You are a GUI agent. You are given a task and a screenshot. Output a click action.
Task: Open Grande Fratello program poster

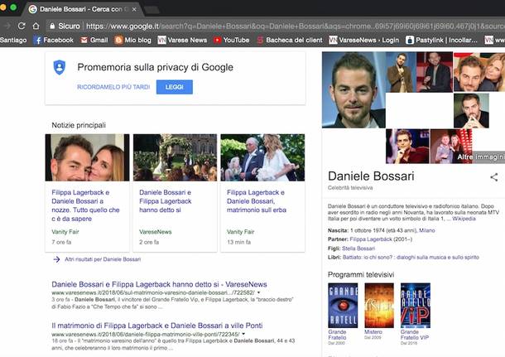click(343, 306)
